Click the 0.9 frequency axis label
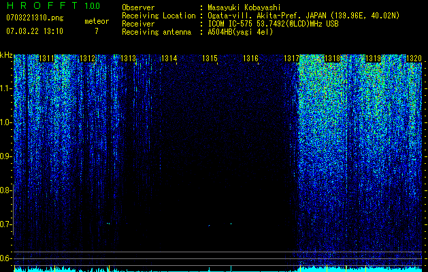This screenshot has width=428, height=272. 5,156
